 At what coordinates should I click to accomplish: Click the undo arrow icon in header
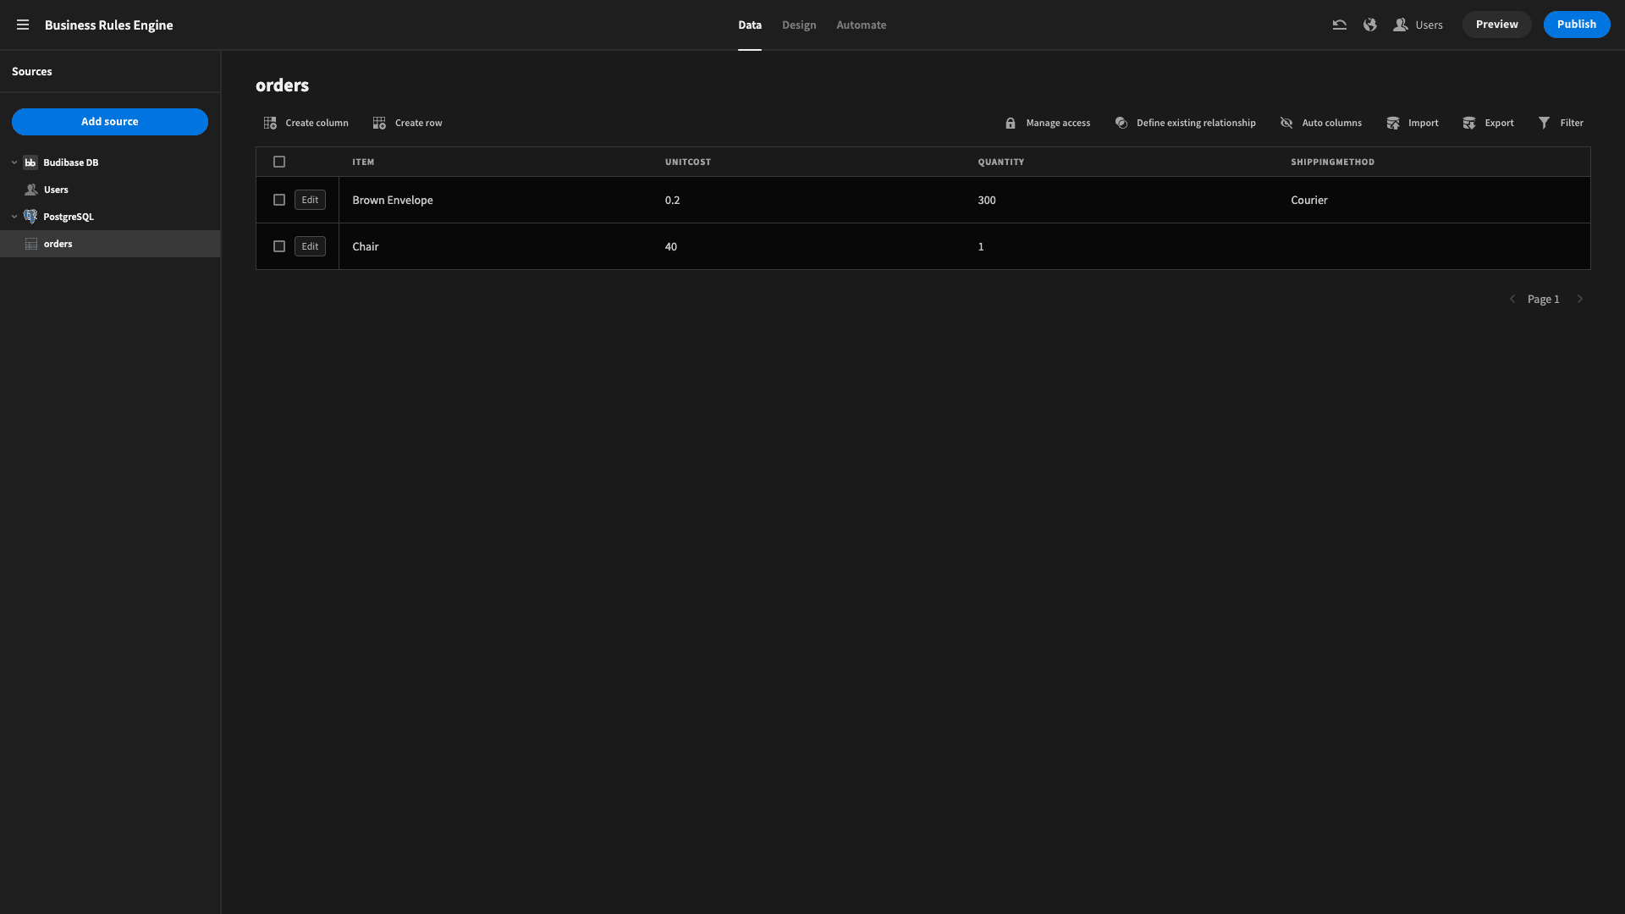(x=1339, y=25)
